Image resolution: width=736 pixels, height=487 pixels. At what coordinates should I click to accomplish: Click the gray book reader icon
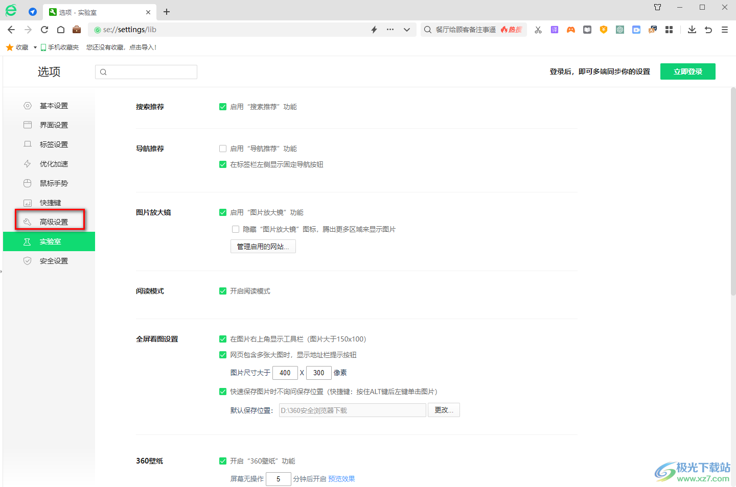coord(587,30)
